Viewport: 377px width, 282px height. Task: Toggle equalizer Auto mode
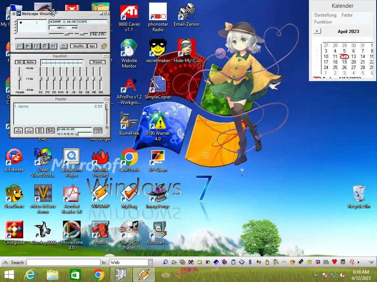click(30, 62)
